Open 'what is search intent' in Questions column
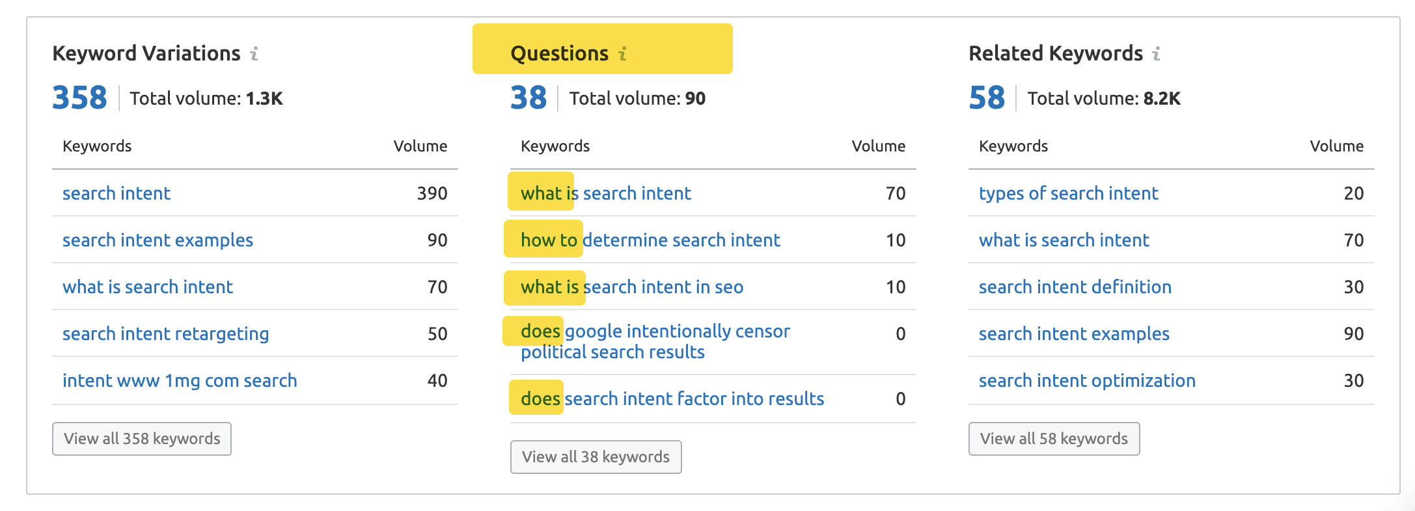 pyautogui.click(x=605, y=193)
